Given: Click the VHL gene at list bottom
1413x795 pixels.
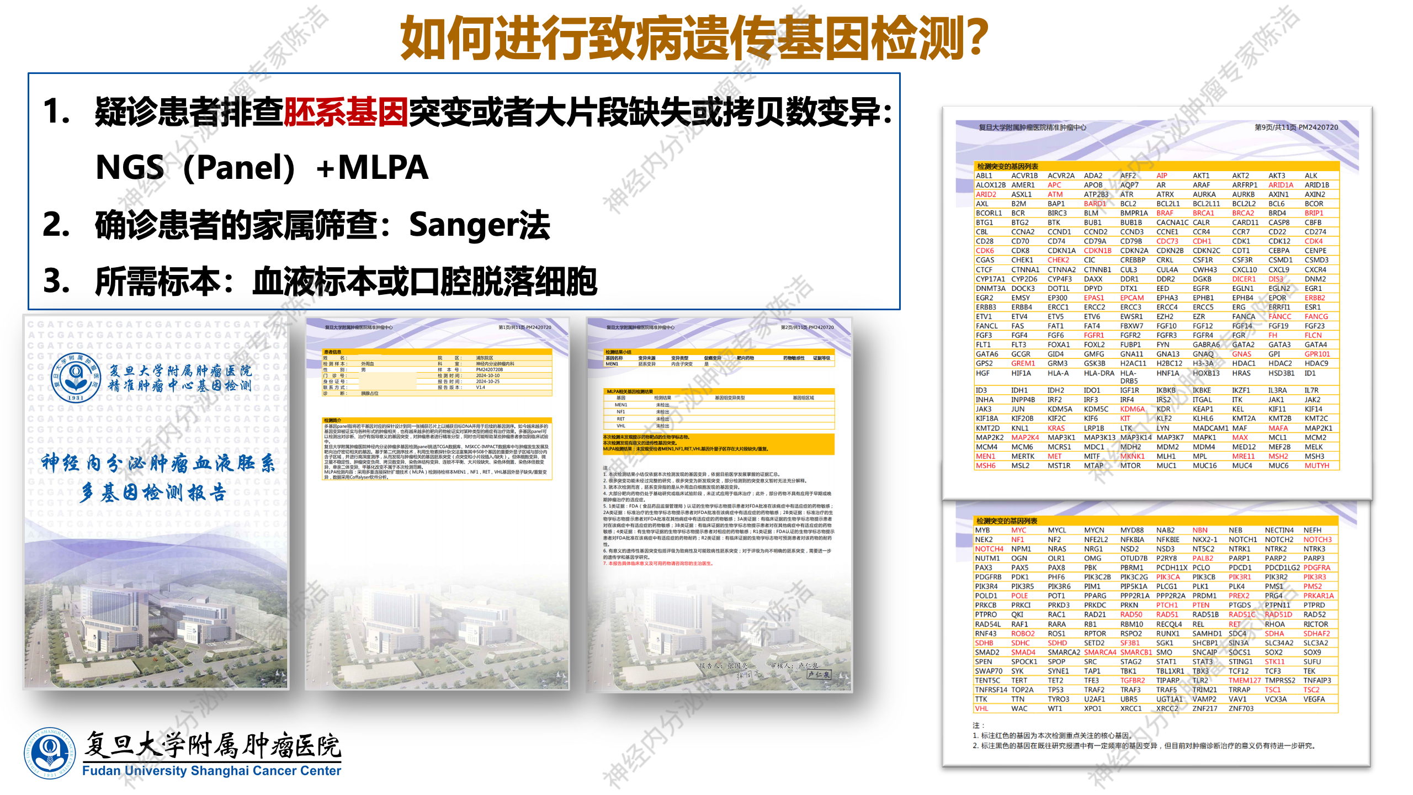Looking at the screenshot, I should click(981, 708).
